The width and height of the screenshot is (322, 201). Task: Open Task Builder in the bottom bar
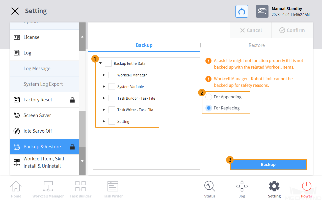(80, 189)
